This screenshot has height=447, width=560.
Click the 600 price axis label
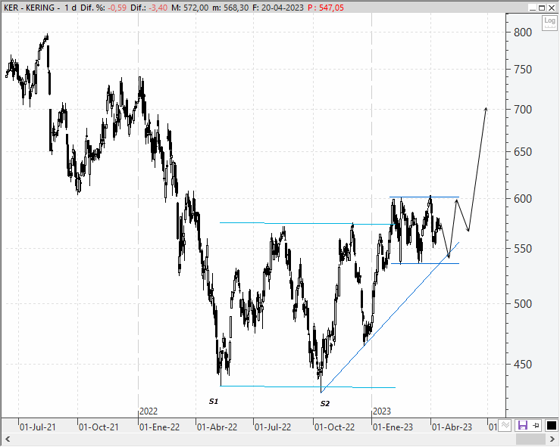point(523,199)
